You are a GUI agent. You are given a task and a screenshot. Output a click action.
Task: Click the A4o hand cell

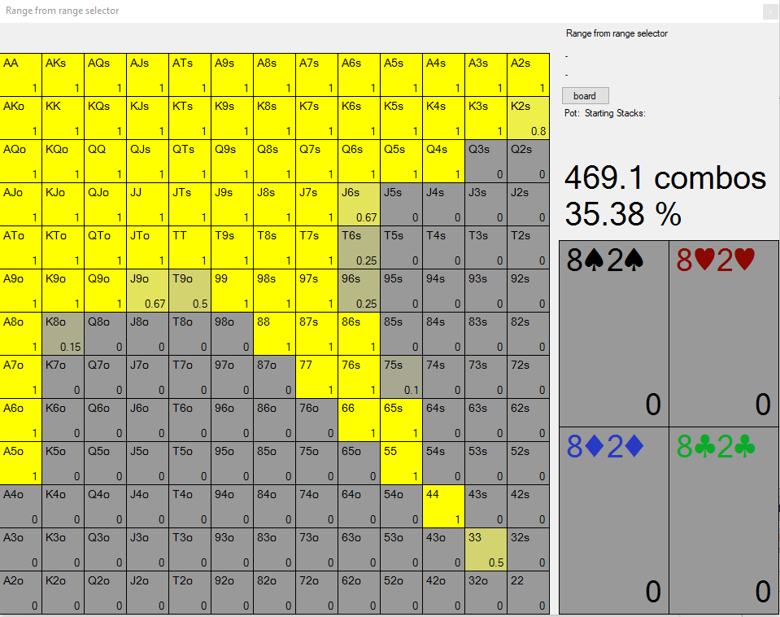click(21, 506)
